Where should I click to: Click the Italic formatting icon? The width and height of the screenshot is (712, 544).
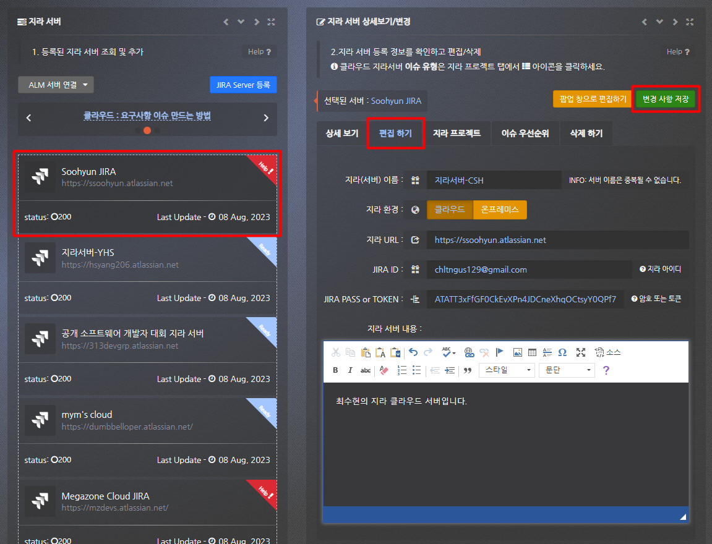point(350,370)
